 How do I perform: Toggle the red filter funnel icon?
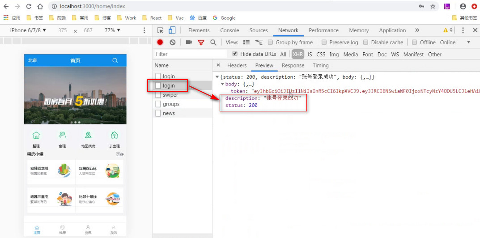pyautogui.click(x=201, y=42)
